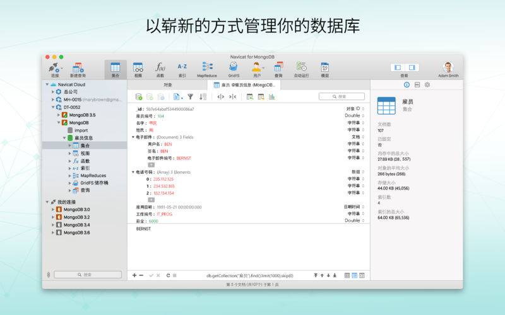Open the DDL icon in right pane
Viewport: 505px width, 315px height.
(x=417, y=84)
